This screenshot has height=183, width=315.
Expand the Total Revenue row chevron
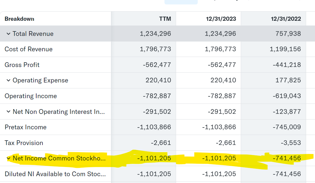pos(8,34)
